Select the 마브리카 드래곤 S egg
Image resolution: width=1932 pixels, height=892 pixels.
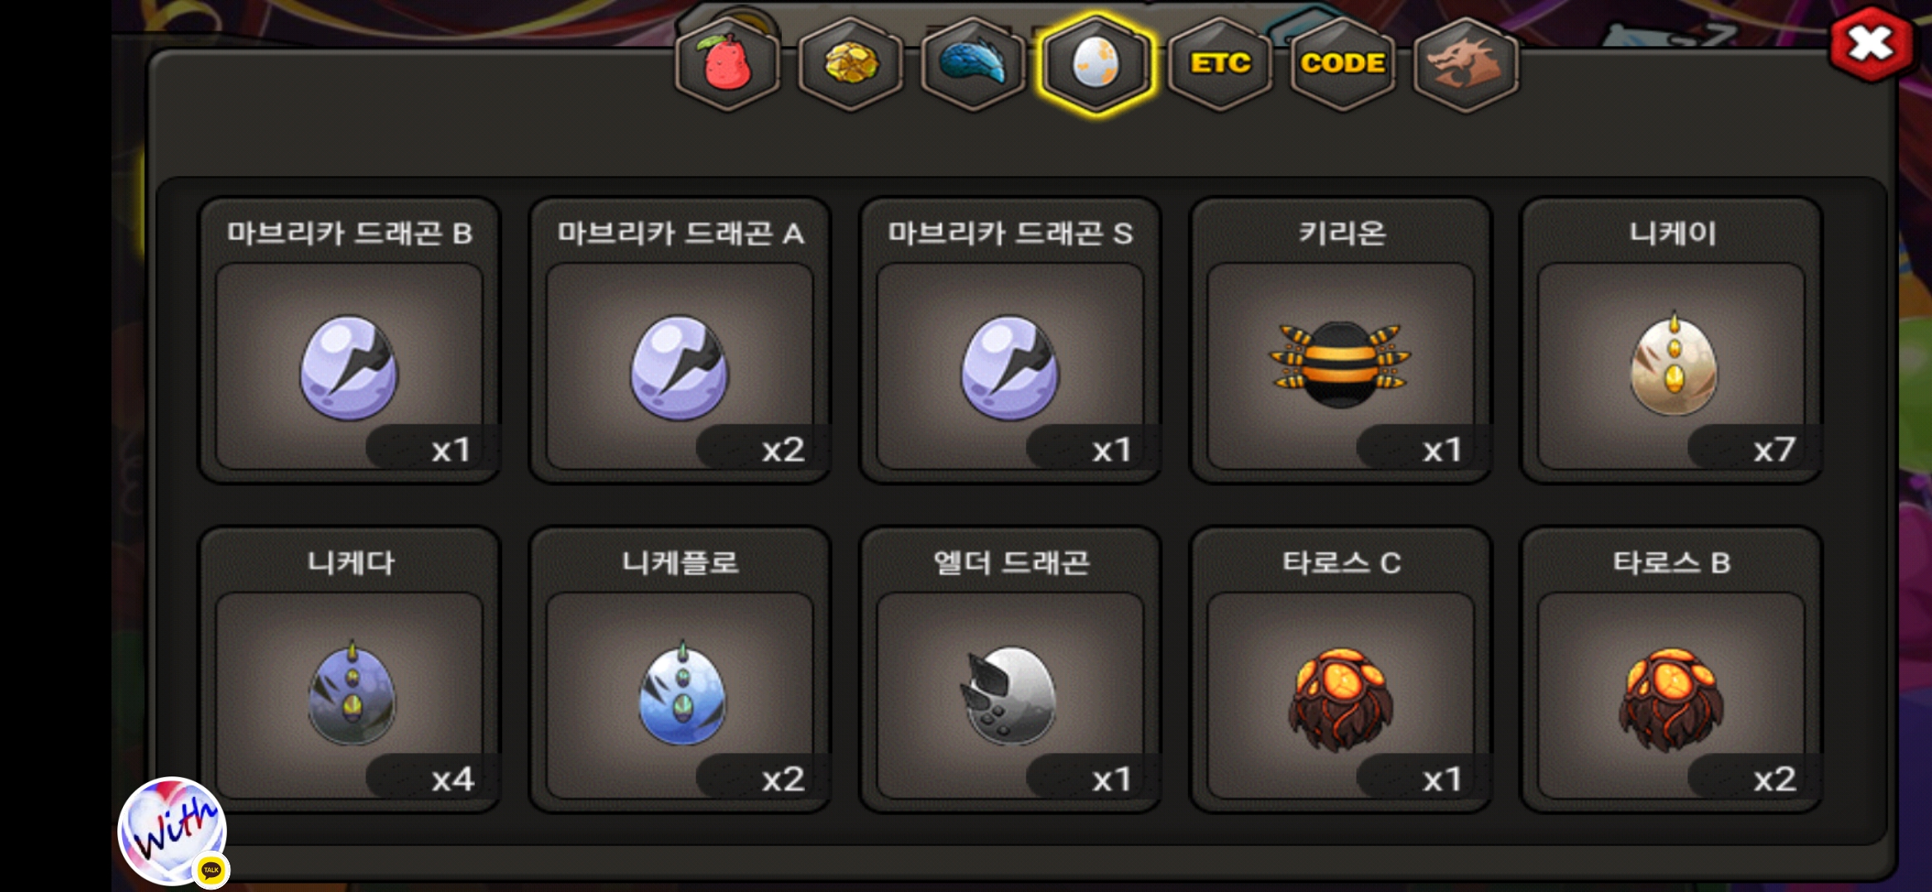point(1010,340)
